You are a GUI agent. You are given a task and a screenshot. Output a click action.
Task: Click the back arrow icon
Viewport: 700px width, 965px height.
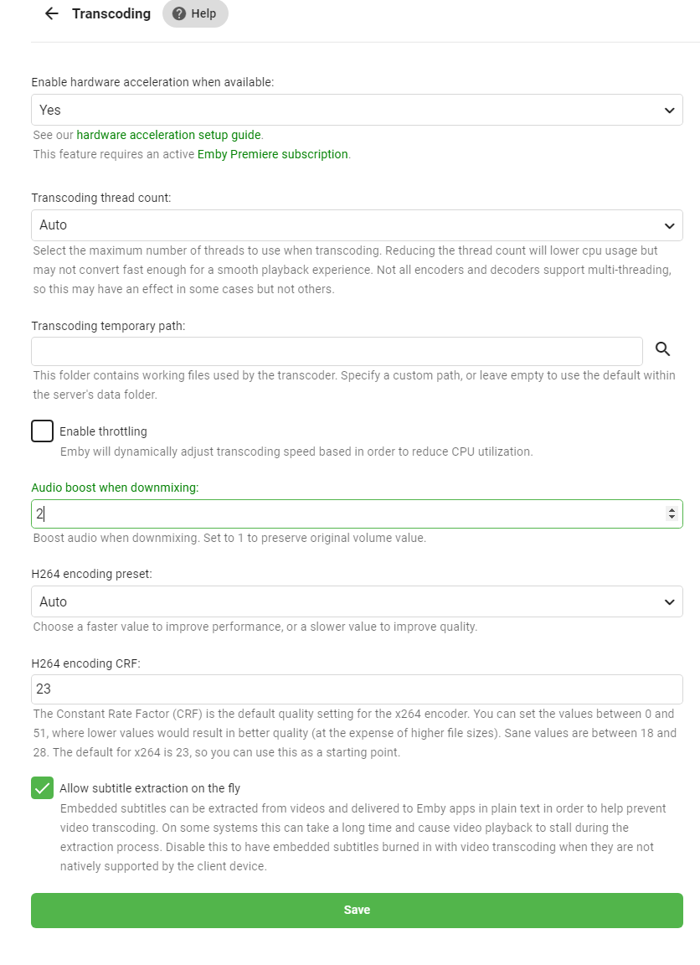point(52,13)
